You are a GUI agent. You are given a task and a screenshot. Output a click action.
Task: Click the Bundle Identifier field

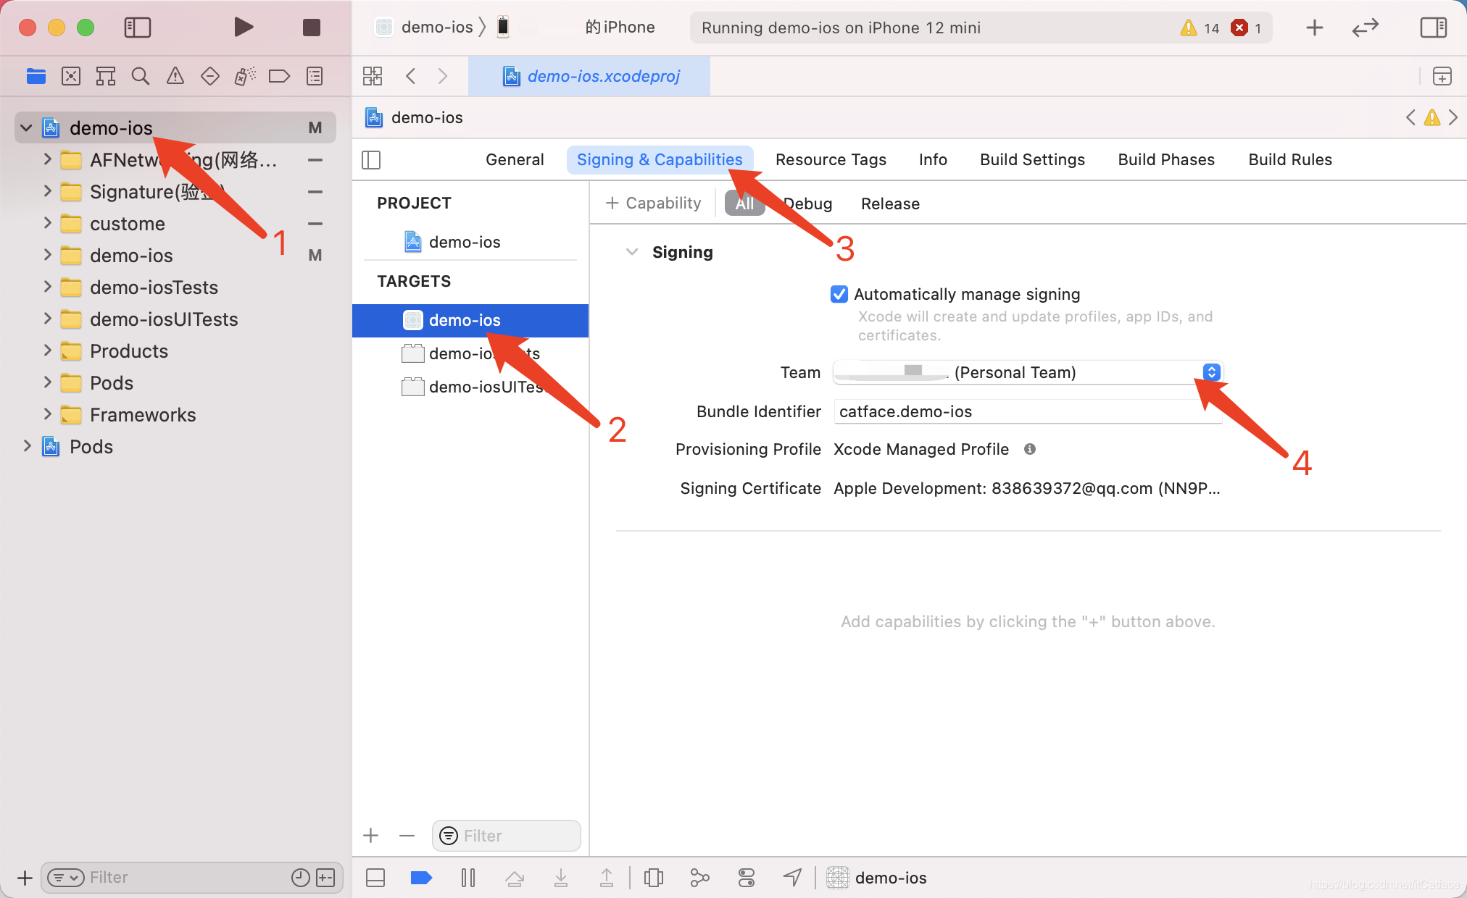pos(1028,411)
